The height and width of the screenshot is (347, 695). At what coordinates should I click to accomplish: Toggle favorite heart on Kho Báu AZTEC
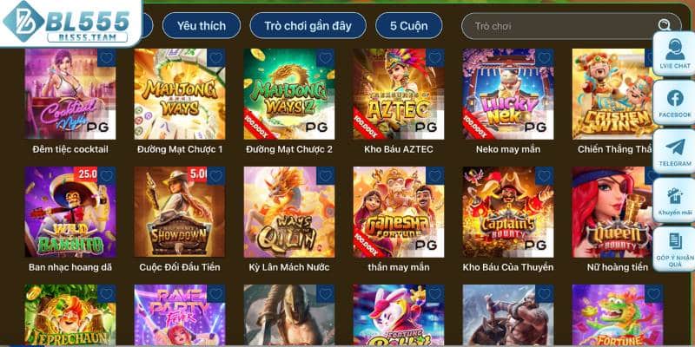coord(435,58)
